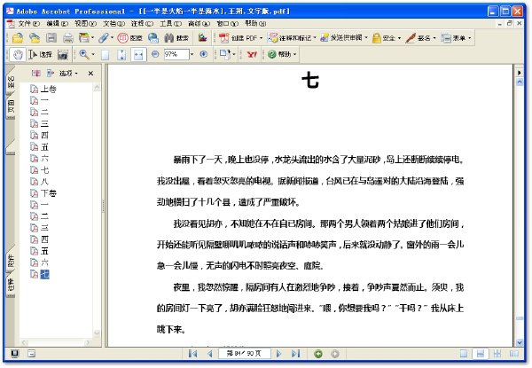Viewport: 532px width, 368px height.
Task: Select bookmark 一 directly below 下卷
Action: click(x=44, y=205)
